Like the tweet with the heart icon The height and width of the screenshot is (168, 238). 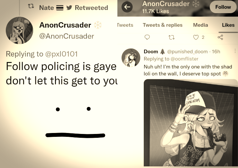196,37
